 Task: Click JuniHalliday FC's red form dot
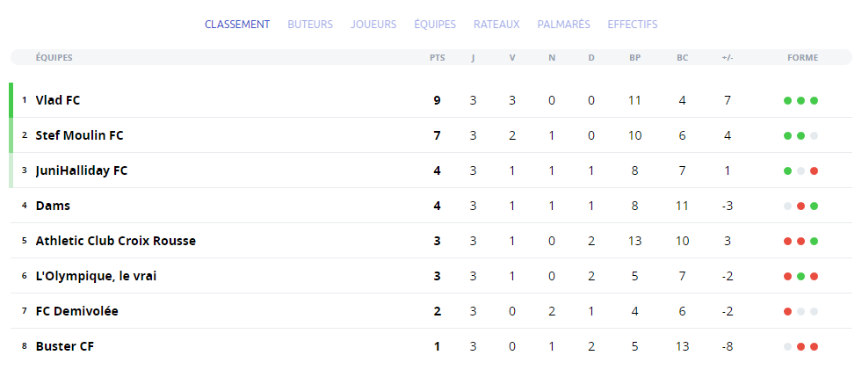coord(815,170)
